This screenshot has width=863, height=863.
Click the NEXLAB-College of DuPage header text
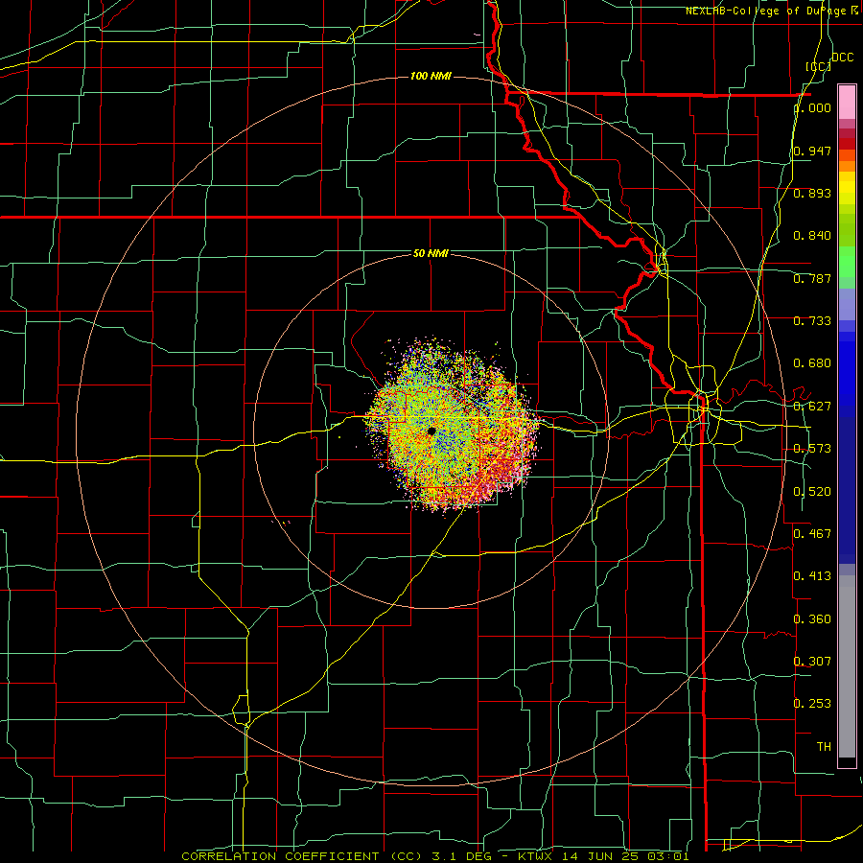(771, 11)
